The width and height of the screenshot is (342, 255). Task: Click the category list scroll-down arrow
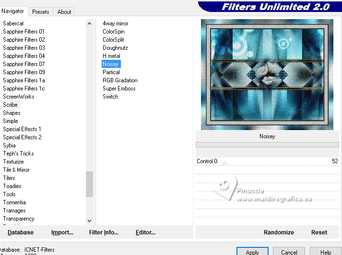89,221
